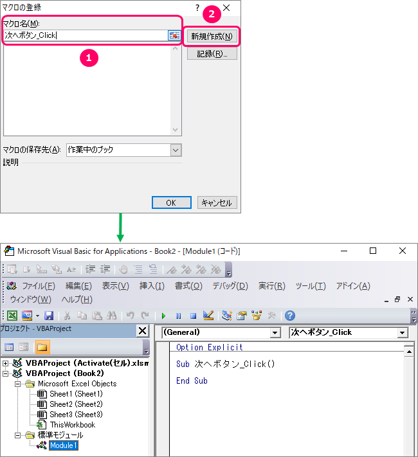Screen dimensions: 418x457
Task: Click the View Microsoft Excel icon
Action: click(12, 316)
